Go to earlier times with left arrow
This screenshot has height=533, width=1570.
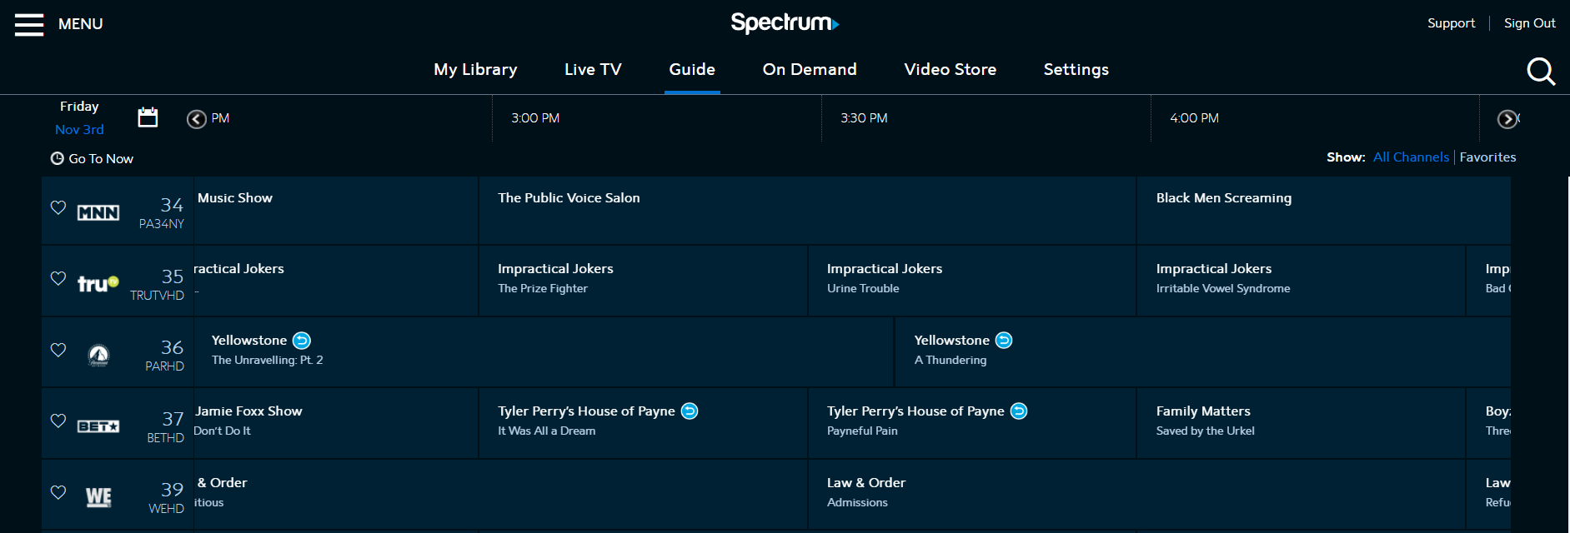coord(196,119)
